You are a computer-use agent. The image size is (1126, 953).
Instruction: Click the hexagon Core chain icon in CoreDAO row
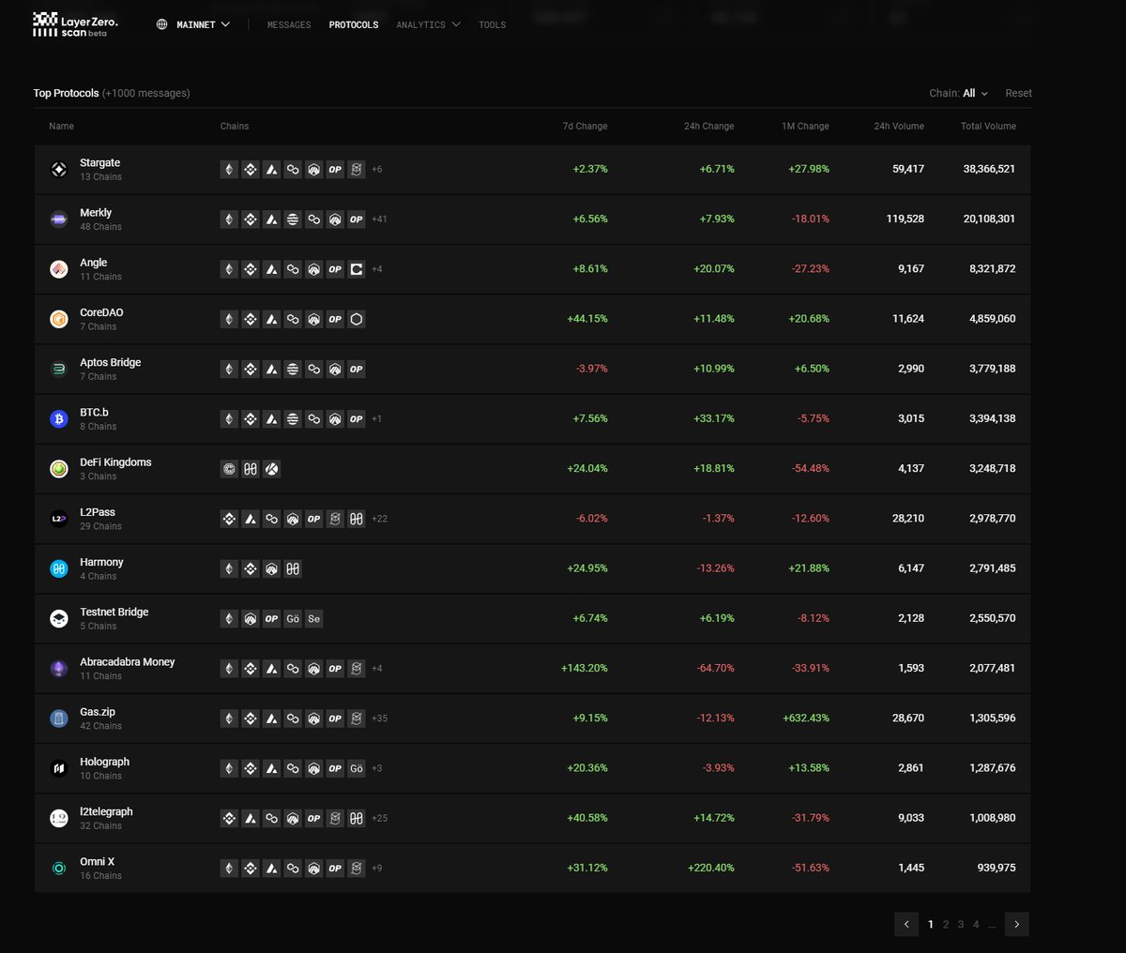pyautogui.click(x=357, y=319)
